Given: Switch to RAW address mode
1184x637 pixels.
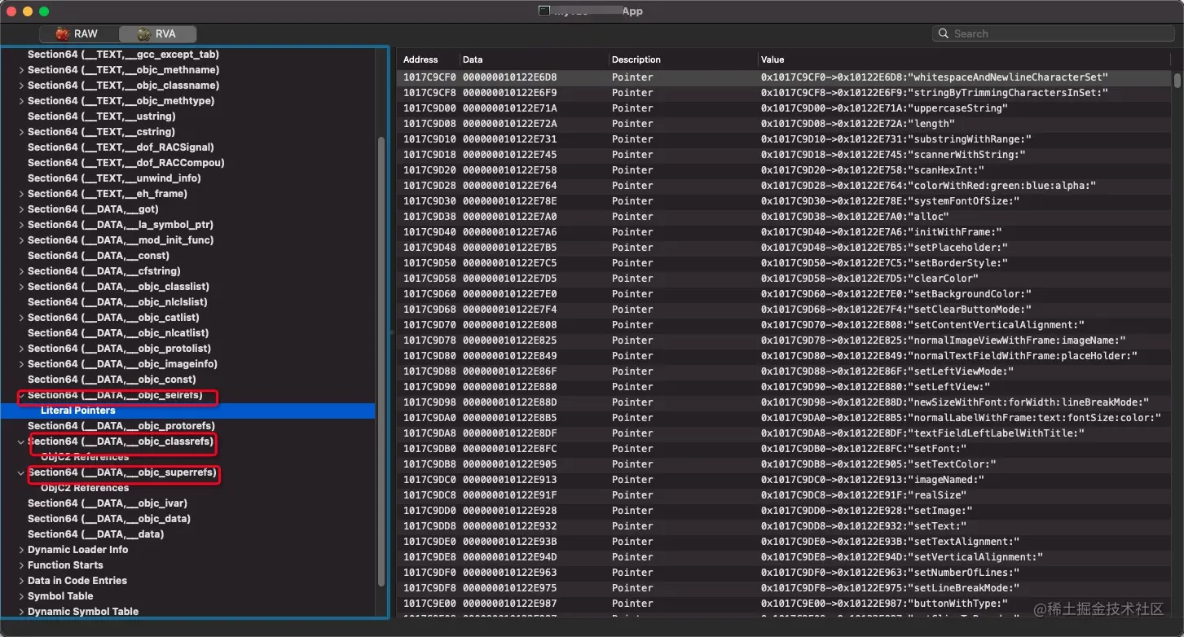Looking at the screenshot, I should (78, 34).
